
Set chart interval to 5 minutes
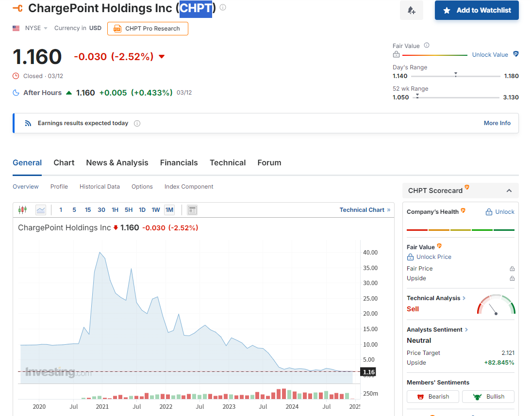pyautogui.click(x=74, y=210)
